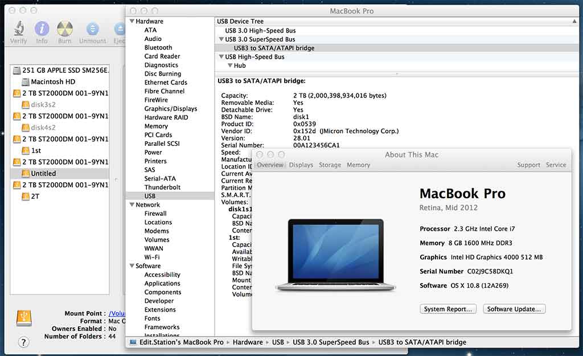Select Volumes under Network
This screenshot has height=356, width=583.
(157, 240)
